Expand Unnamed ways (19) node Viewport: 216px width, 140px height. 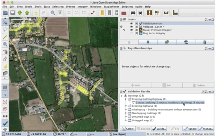[126, 117]
